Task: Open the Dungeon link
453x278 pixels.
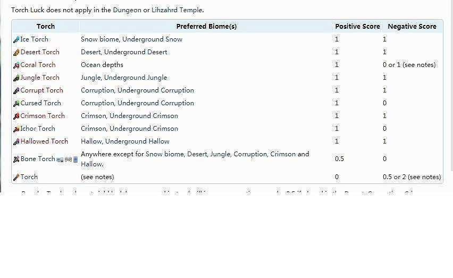Action: coord(127,10)
